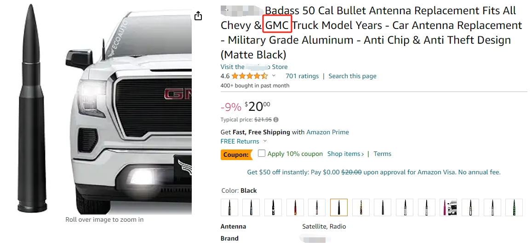Open the 701 ratings link
This screenshot has width=532, height=247.
[302, 76]
